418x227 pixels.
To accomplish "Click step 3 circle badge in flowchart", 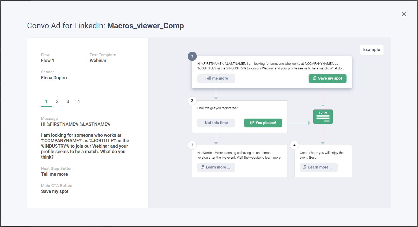I will point(192,145).
